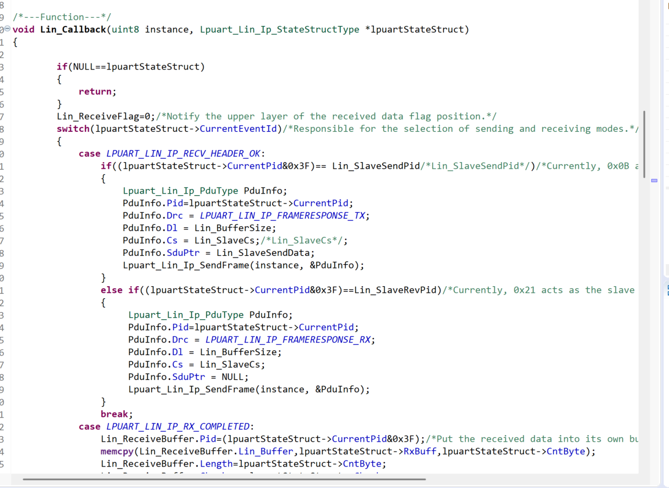Click the LPUART_LIN_IP_RX_COMPLETED case label
Screen dimensions: 669x488
pos(178,426)
